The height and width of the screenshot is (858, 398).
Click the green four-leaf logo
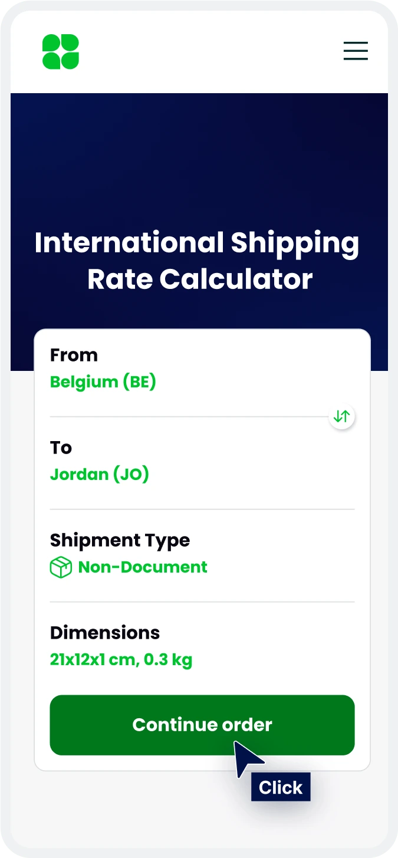[61, 52]
